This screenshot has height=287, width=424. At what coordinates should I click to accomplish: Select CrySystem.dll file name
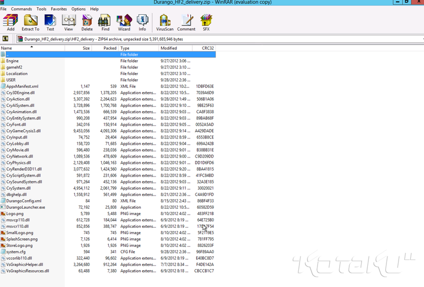coord(19,188)
